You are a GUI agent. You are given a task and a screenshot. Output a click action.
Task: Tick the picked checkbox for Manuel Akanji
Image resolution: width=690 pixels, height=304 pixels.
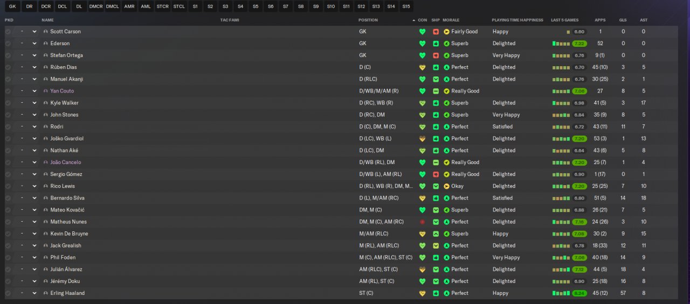pyautogui.click(x=8, y=79)
